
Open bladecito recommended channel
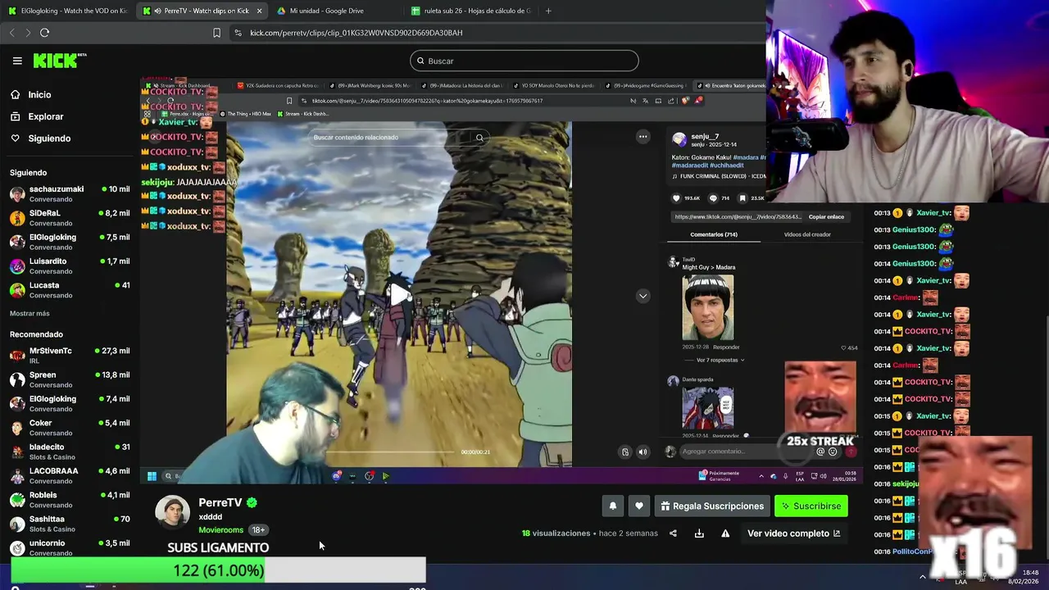pyautogui.click(x=70, y=452)
